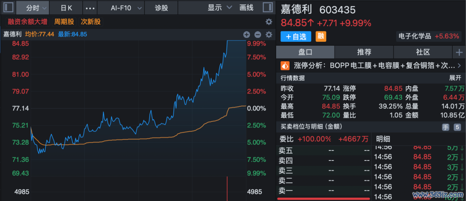
Task: Click stock code 603435
Action: pyautogui.click(x=337, y=10)
